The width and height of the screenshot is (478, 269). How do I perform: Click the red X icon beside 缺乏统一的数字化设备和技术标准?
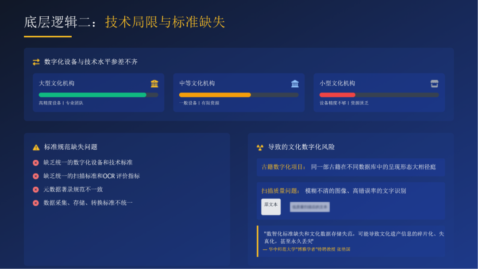(36, 163)
